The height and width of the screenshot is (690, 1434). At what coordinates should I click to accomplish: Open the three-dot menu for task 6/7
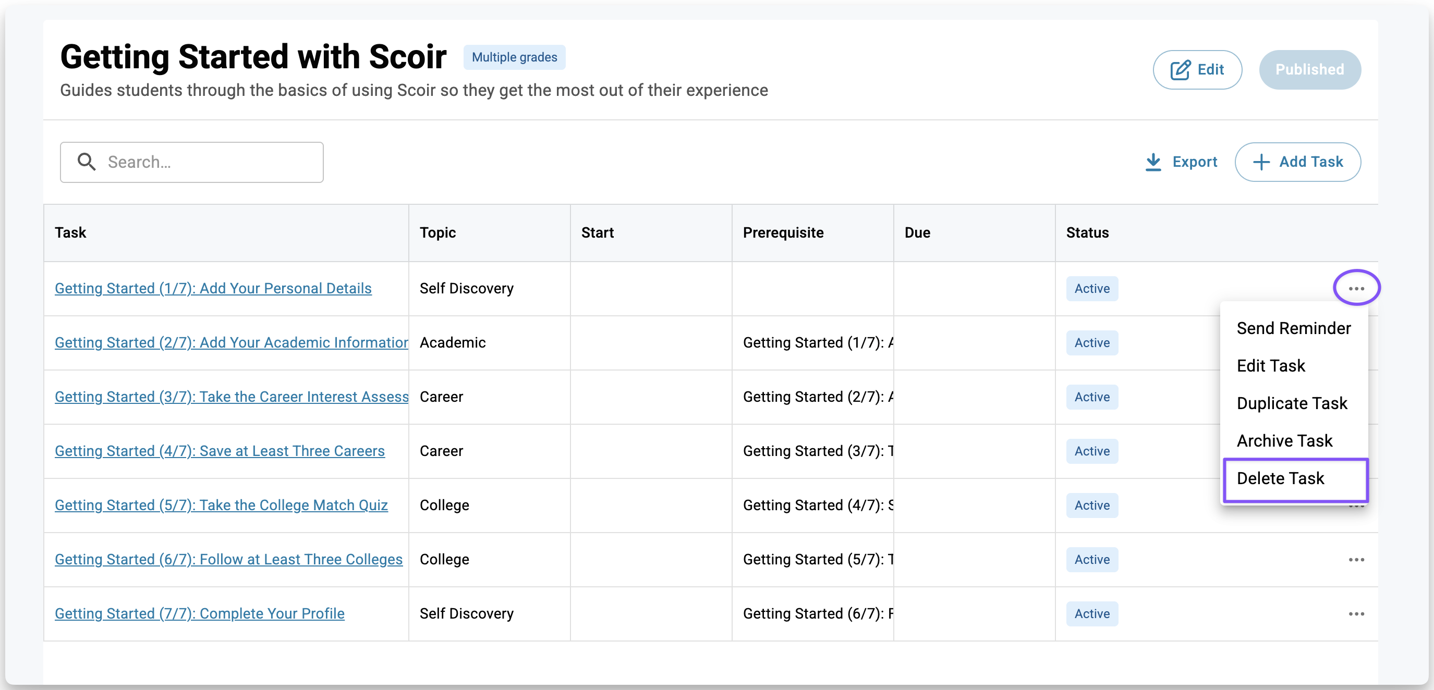[x=1356, y=559]
